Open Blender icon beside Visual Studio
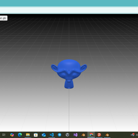Image resolution: width=138 pixels, height=138 pixels. (x=83, y=135)
